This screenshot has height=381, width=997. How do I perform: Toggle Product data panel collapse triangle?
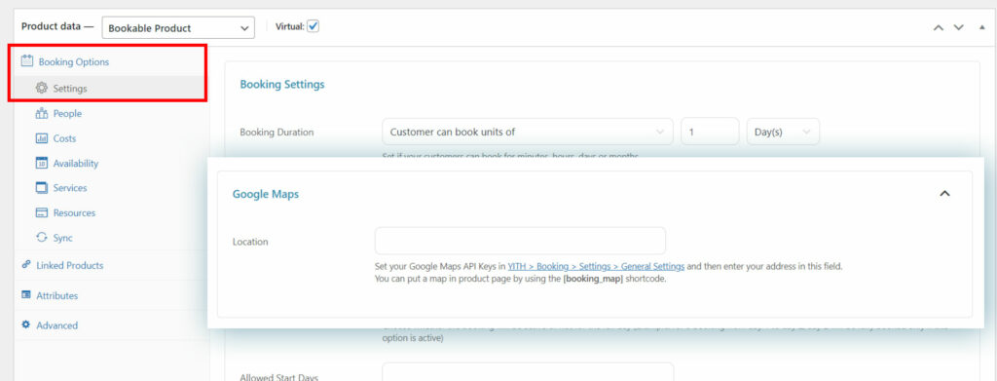tap(981, 27)
